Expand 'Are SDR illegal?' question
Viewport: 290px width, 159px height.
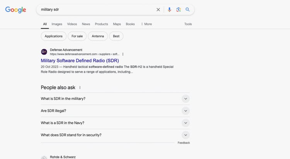[115, 111]
